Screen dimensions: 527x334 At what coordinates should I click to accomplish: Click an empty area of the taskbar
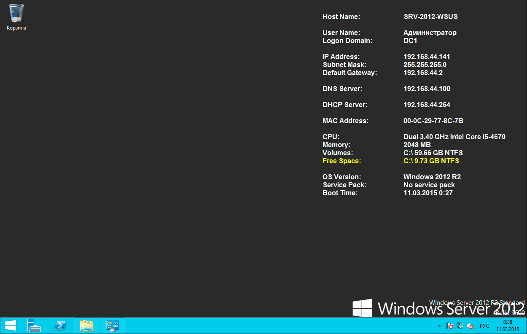(x=274, y=326)
